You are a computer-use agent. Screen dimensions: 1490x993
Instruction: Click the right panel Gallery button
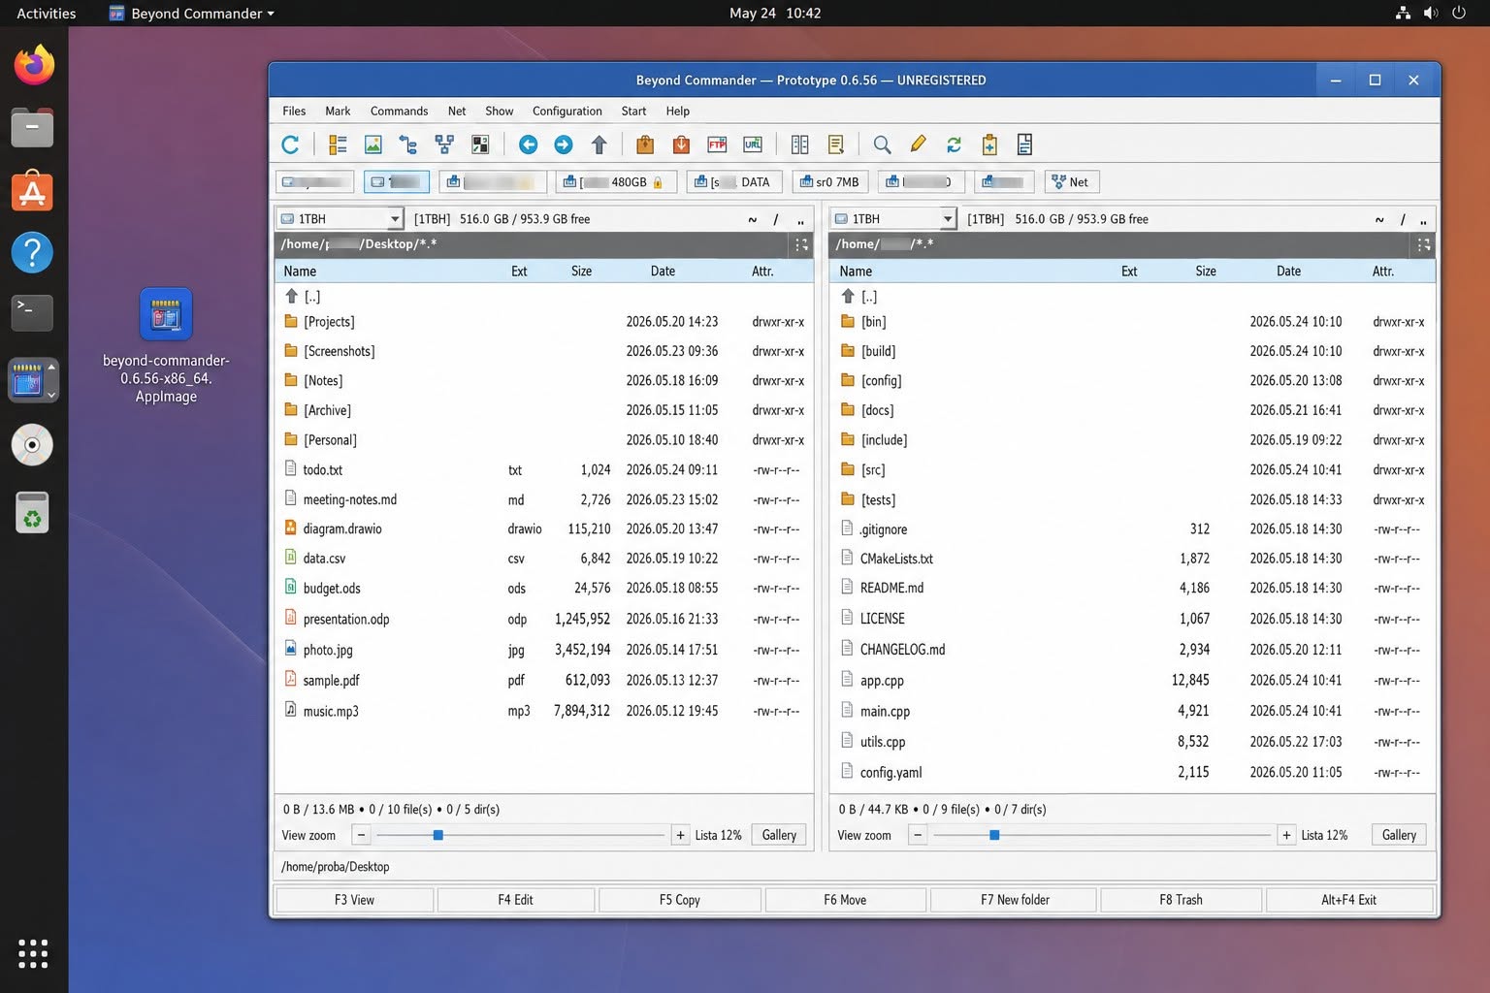(1399, 835)
